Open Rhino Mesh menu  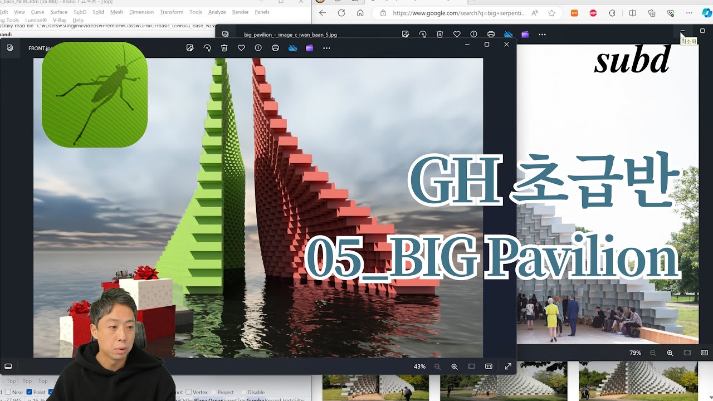coord(116,12)
